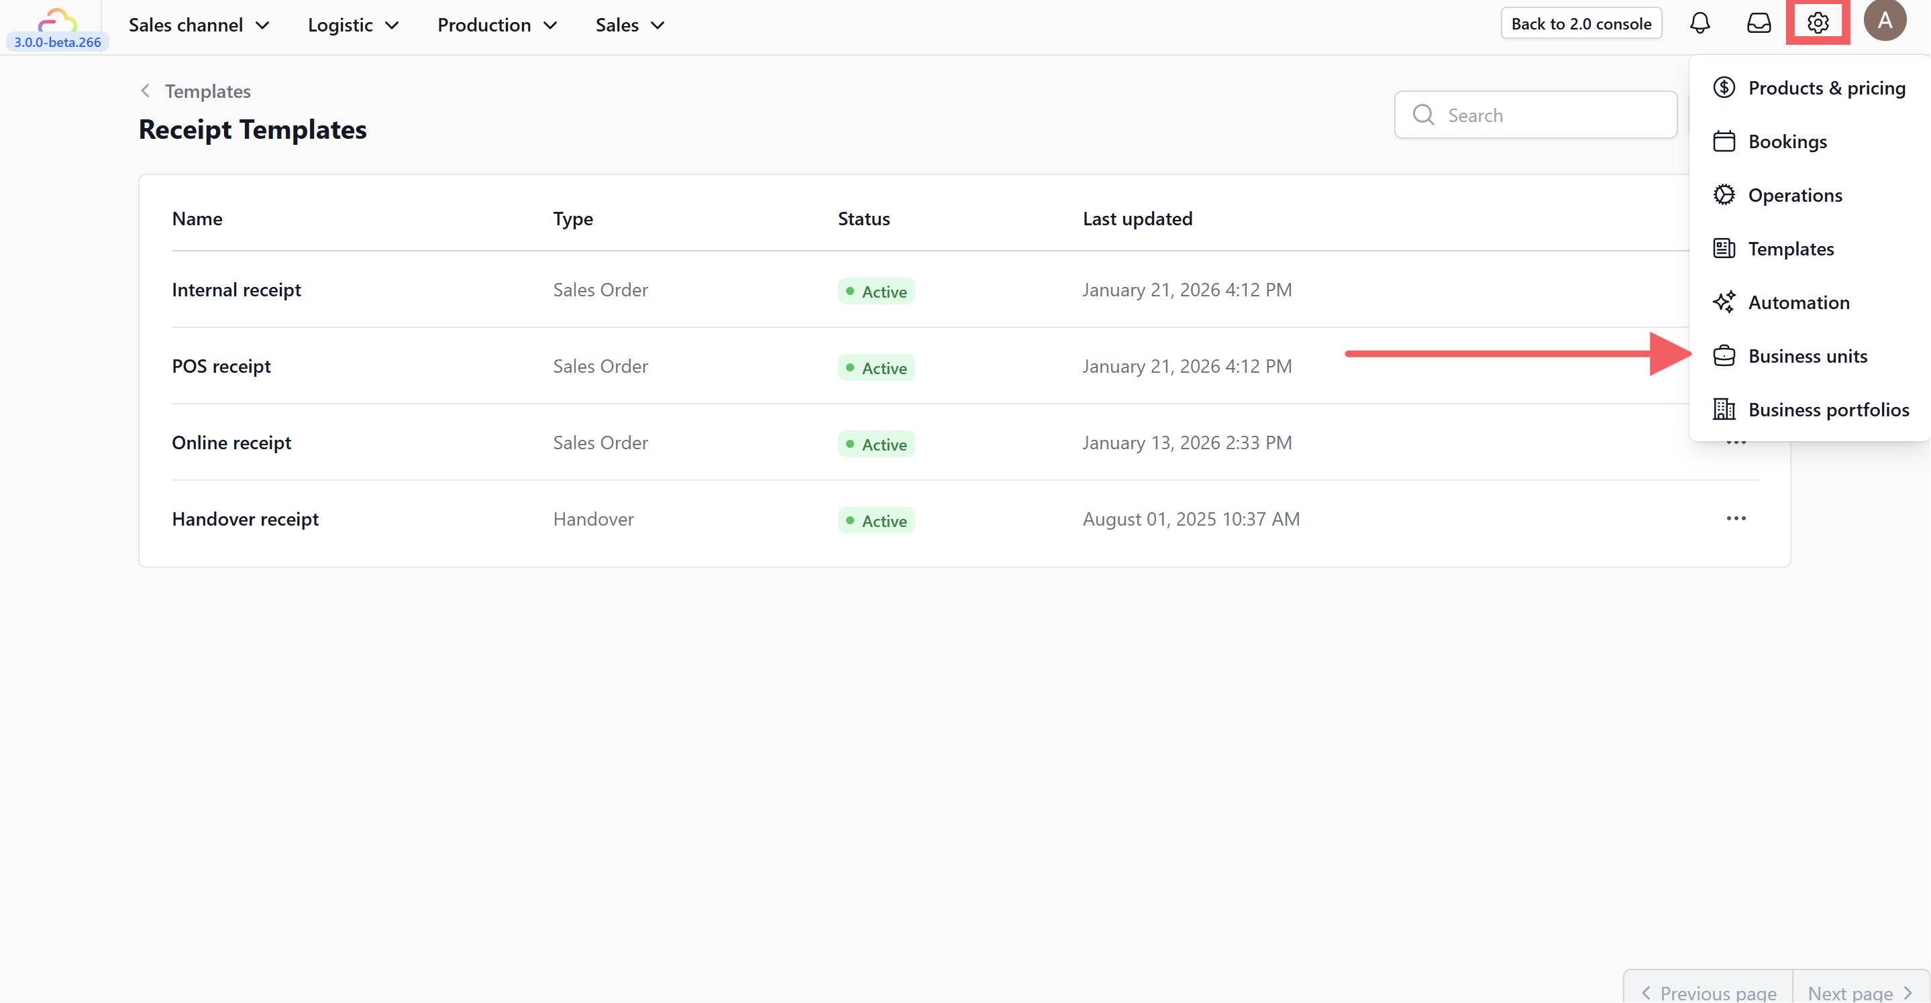The image size is (1931, 1003).
Task: Open the top-bar Sales dropdown
Action: click(629, 25)
